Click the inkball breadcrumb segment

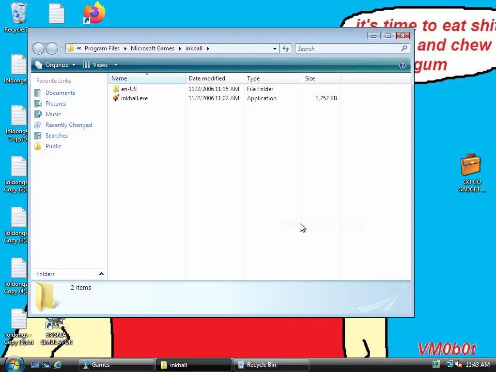[194, 48]
